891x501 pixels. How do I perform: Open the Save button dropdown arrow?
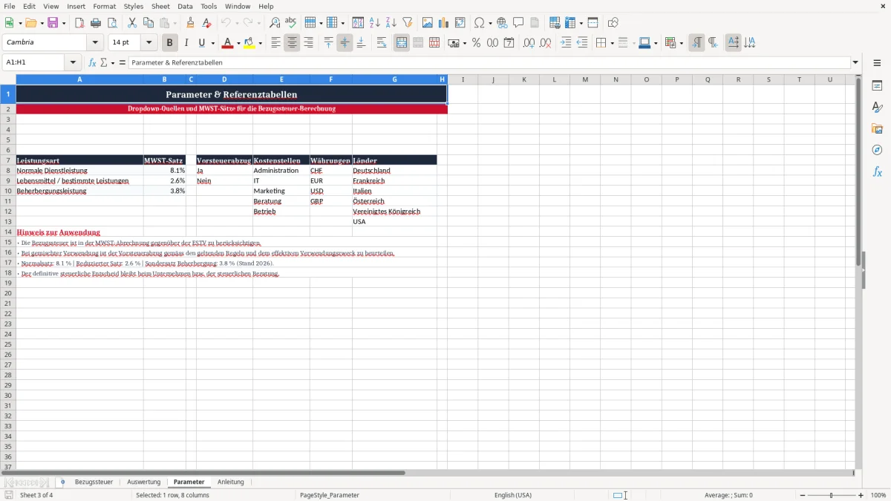[64, 23]
